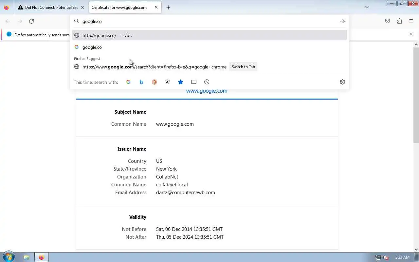Close the Certificate for www.google.com tab
This screenshot has height=262, width=419.
[156, 7]
